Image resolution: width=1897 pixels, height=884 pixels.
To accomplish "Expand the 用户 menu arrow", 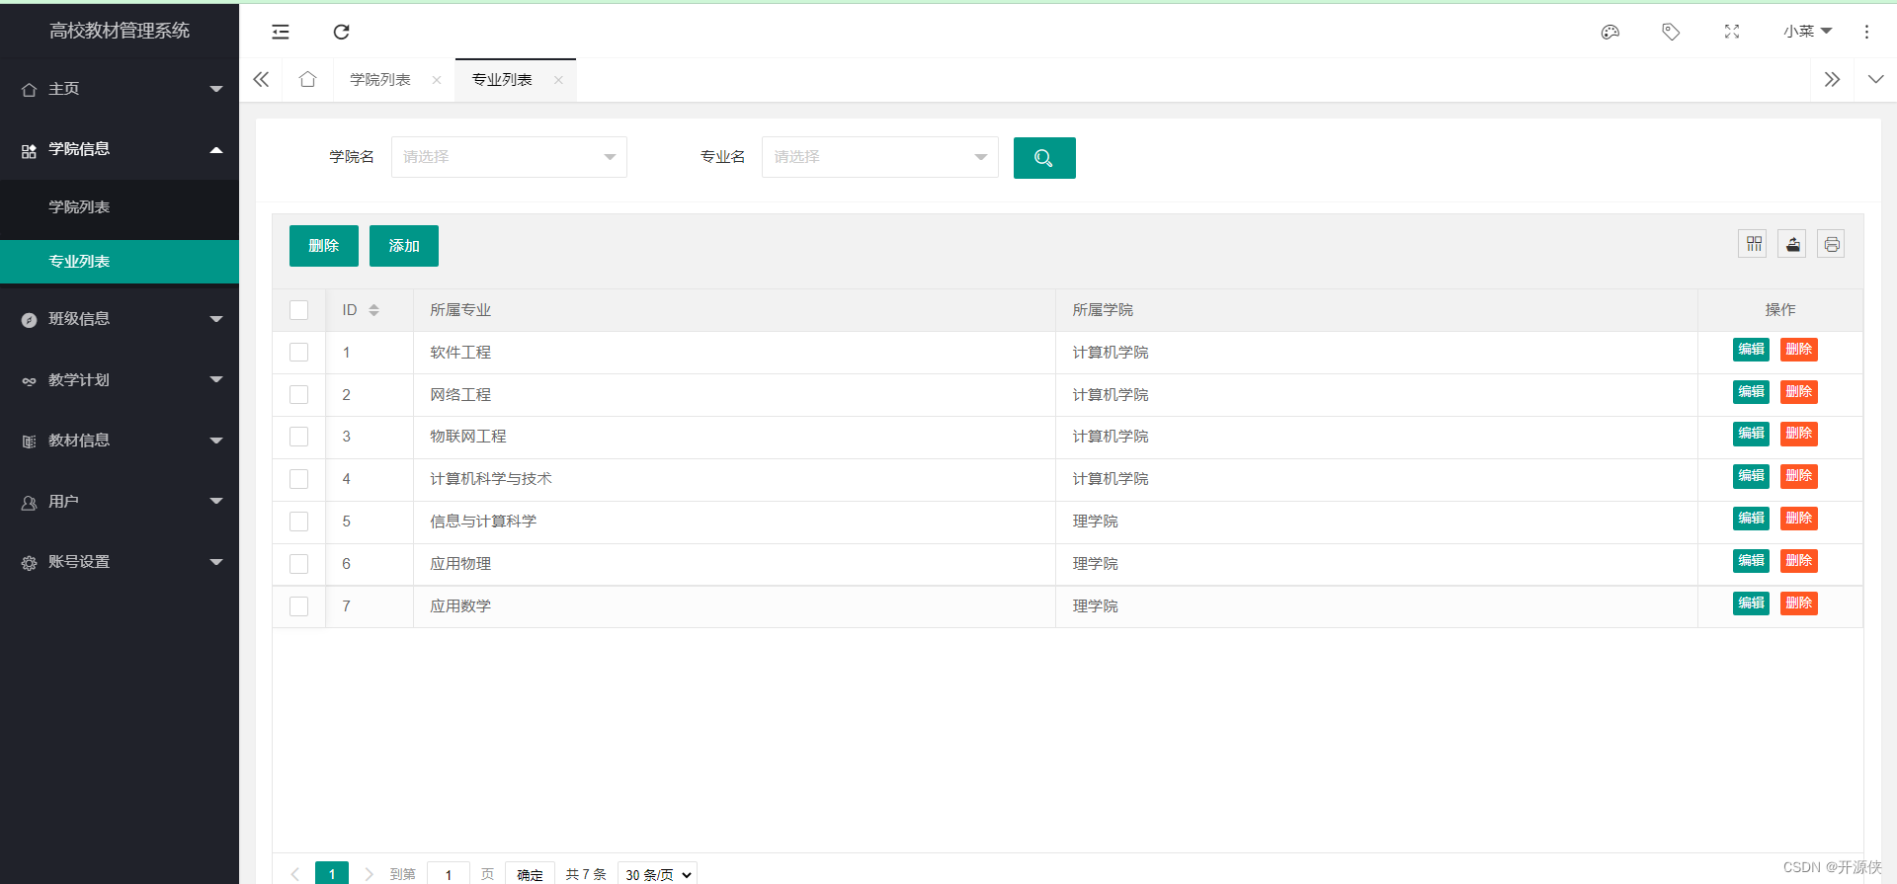I will coord(216,501).
